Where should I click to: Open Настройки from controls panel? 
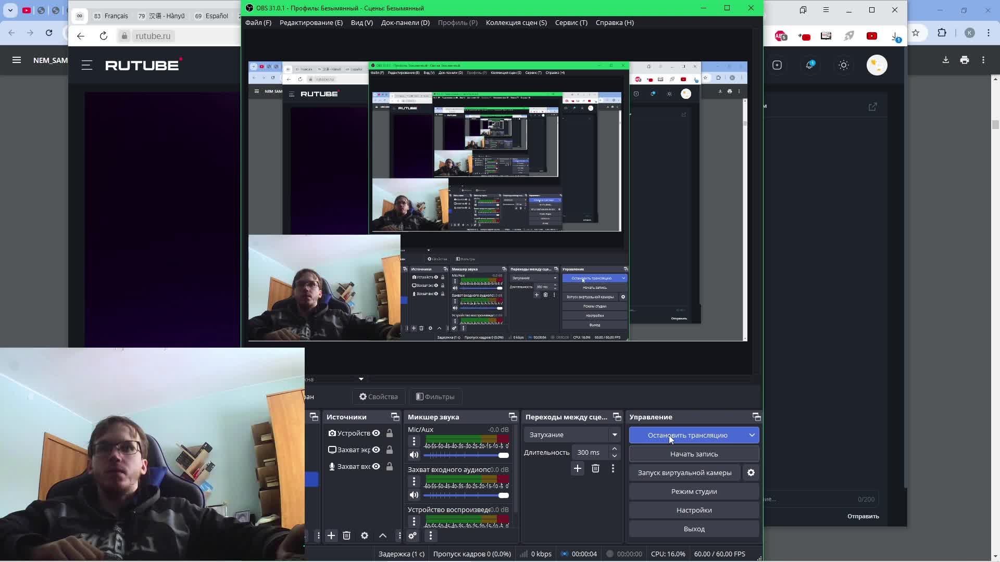coord(694,510)
